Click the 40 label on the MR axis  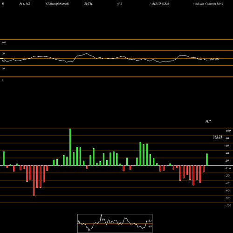(x=227, y=153)
